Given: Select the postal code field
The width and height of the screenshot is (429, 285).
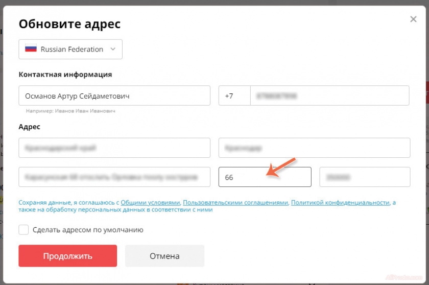Looking at the screenshot, I should 365,177.
